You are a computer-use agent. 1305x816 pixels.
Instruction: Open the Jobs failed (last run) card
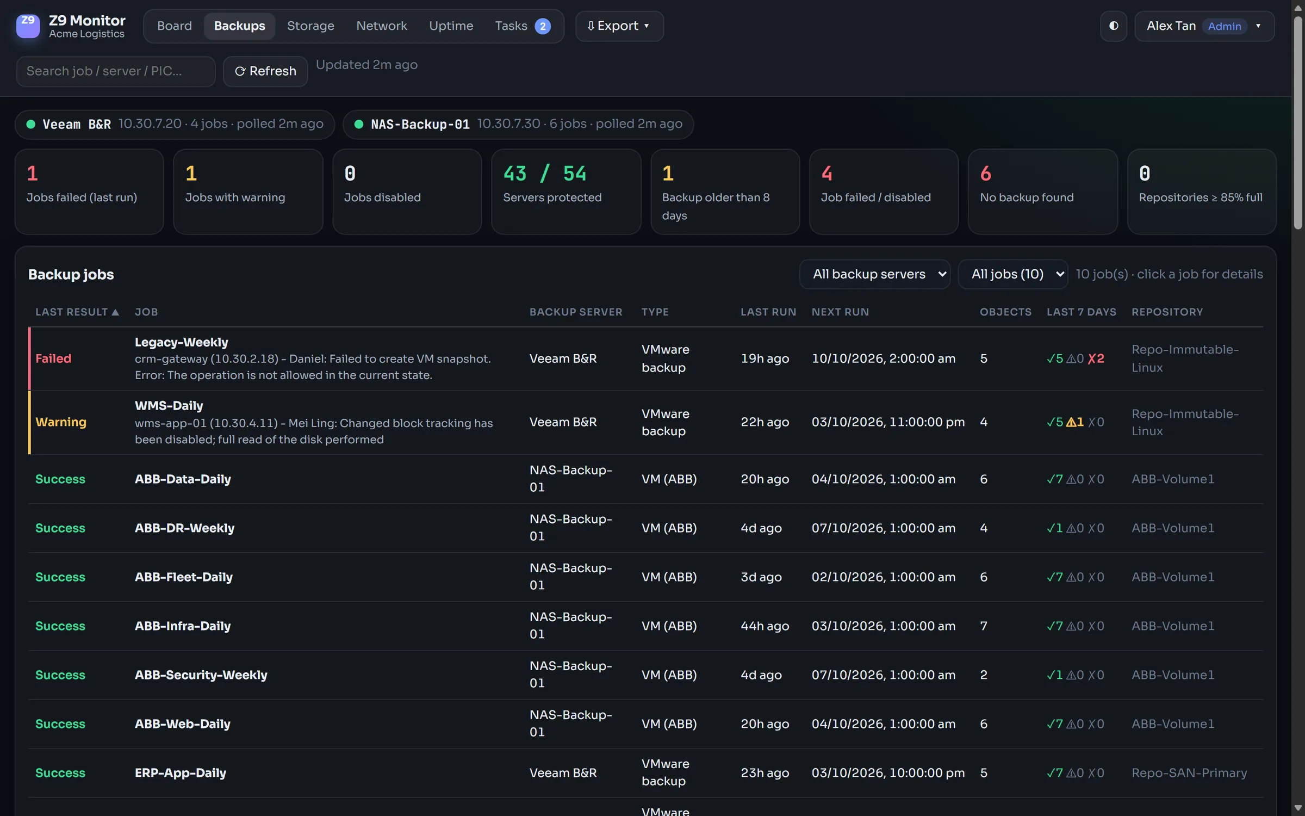pos(89,191)
